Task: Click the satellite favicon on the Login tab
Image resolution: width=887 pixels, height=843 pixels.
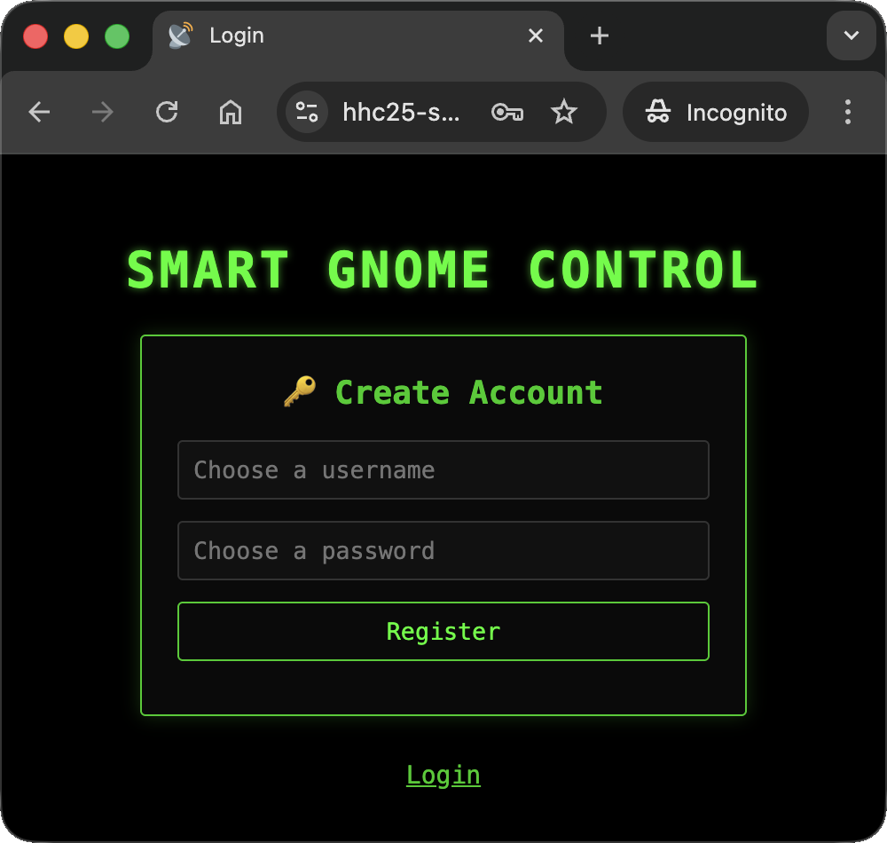Action: pyautogui.click(x=180, y=35)
